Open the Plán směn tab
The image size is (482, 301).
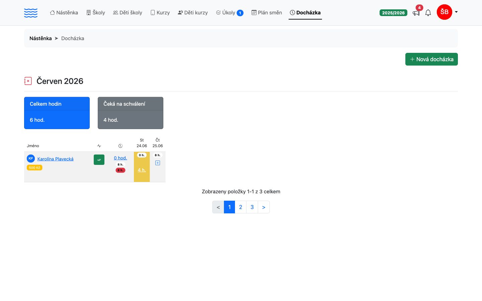pyautogui.click(x=267, y=13)
